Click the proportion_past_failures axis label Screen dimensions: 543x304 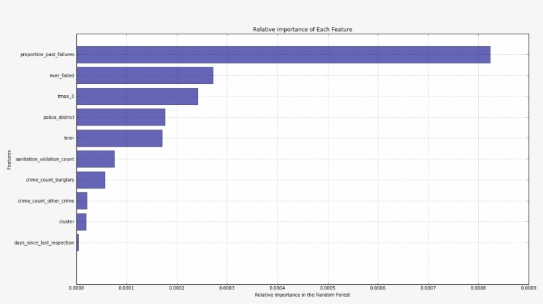(x=47, y=55)
